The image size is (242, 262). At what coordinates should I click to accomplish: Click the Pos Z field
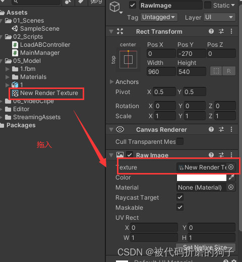(221, 54)
